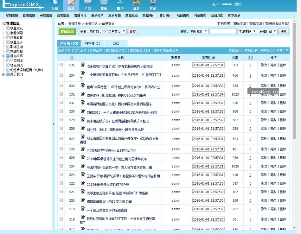The width and height of the screenshot is (301, 234).
Task: Tick the checkbox for article 523
Action: pos(61,174)
